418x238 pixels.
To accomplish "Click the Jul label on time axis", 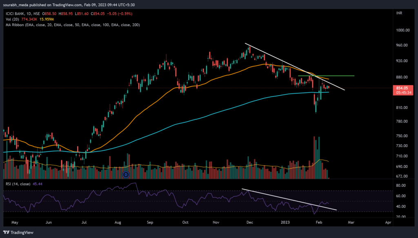I will 84,222.
